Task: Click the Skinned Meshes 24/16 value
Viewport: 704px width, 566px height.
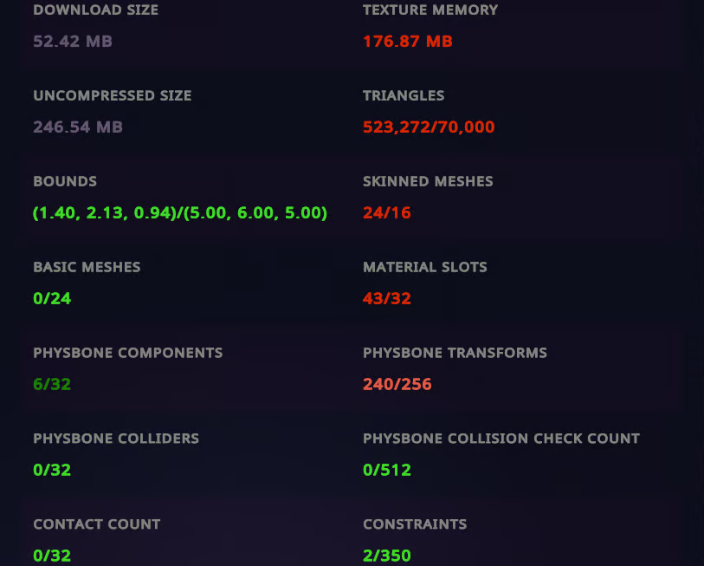Action: [x=387, y=212]
